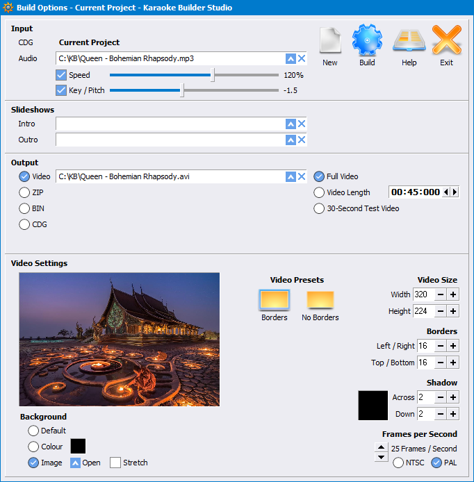Image resolution: width=474 pixels, height=482 pixels.
Task: Select the Video output radio button
Action: [24, 176]
